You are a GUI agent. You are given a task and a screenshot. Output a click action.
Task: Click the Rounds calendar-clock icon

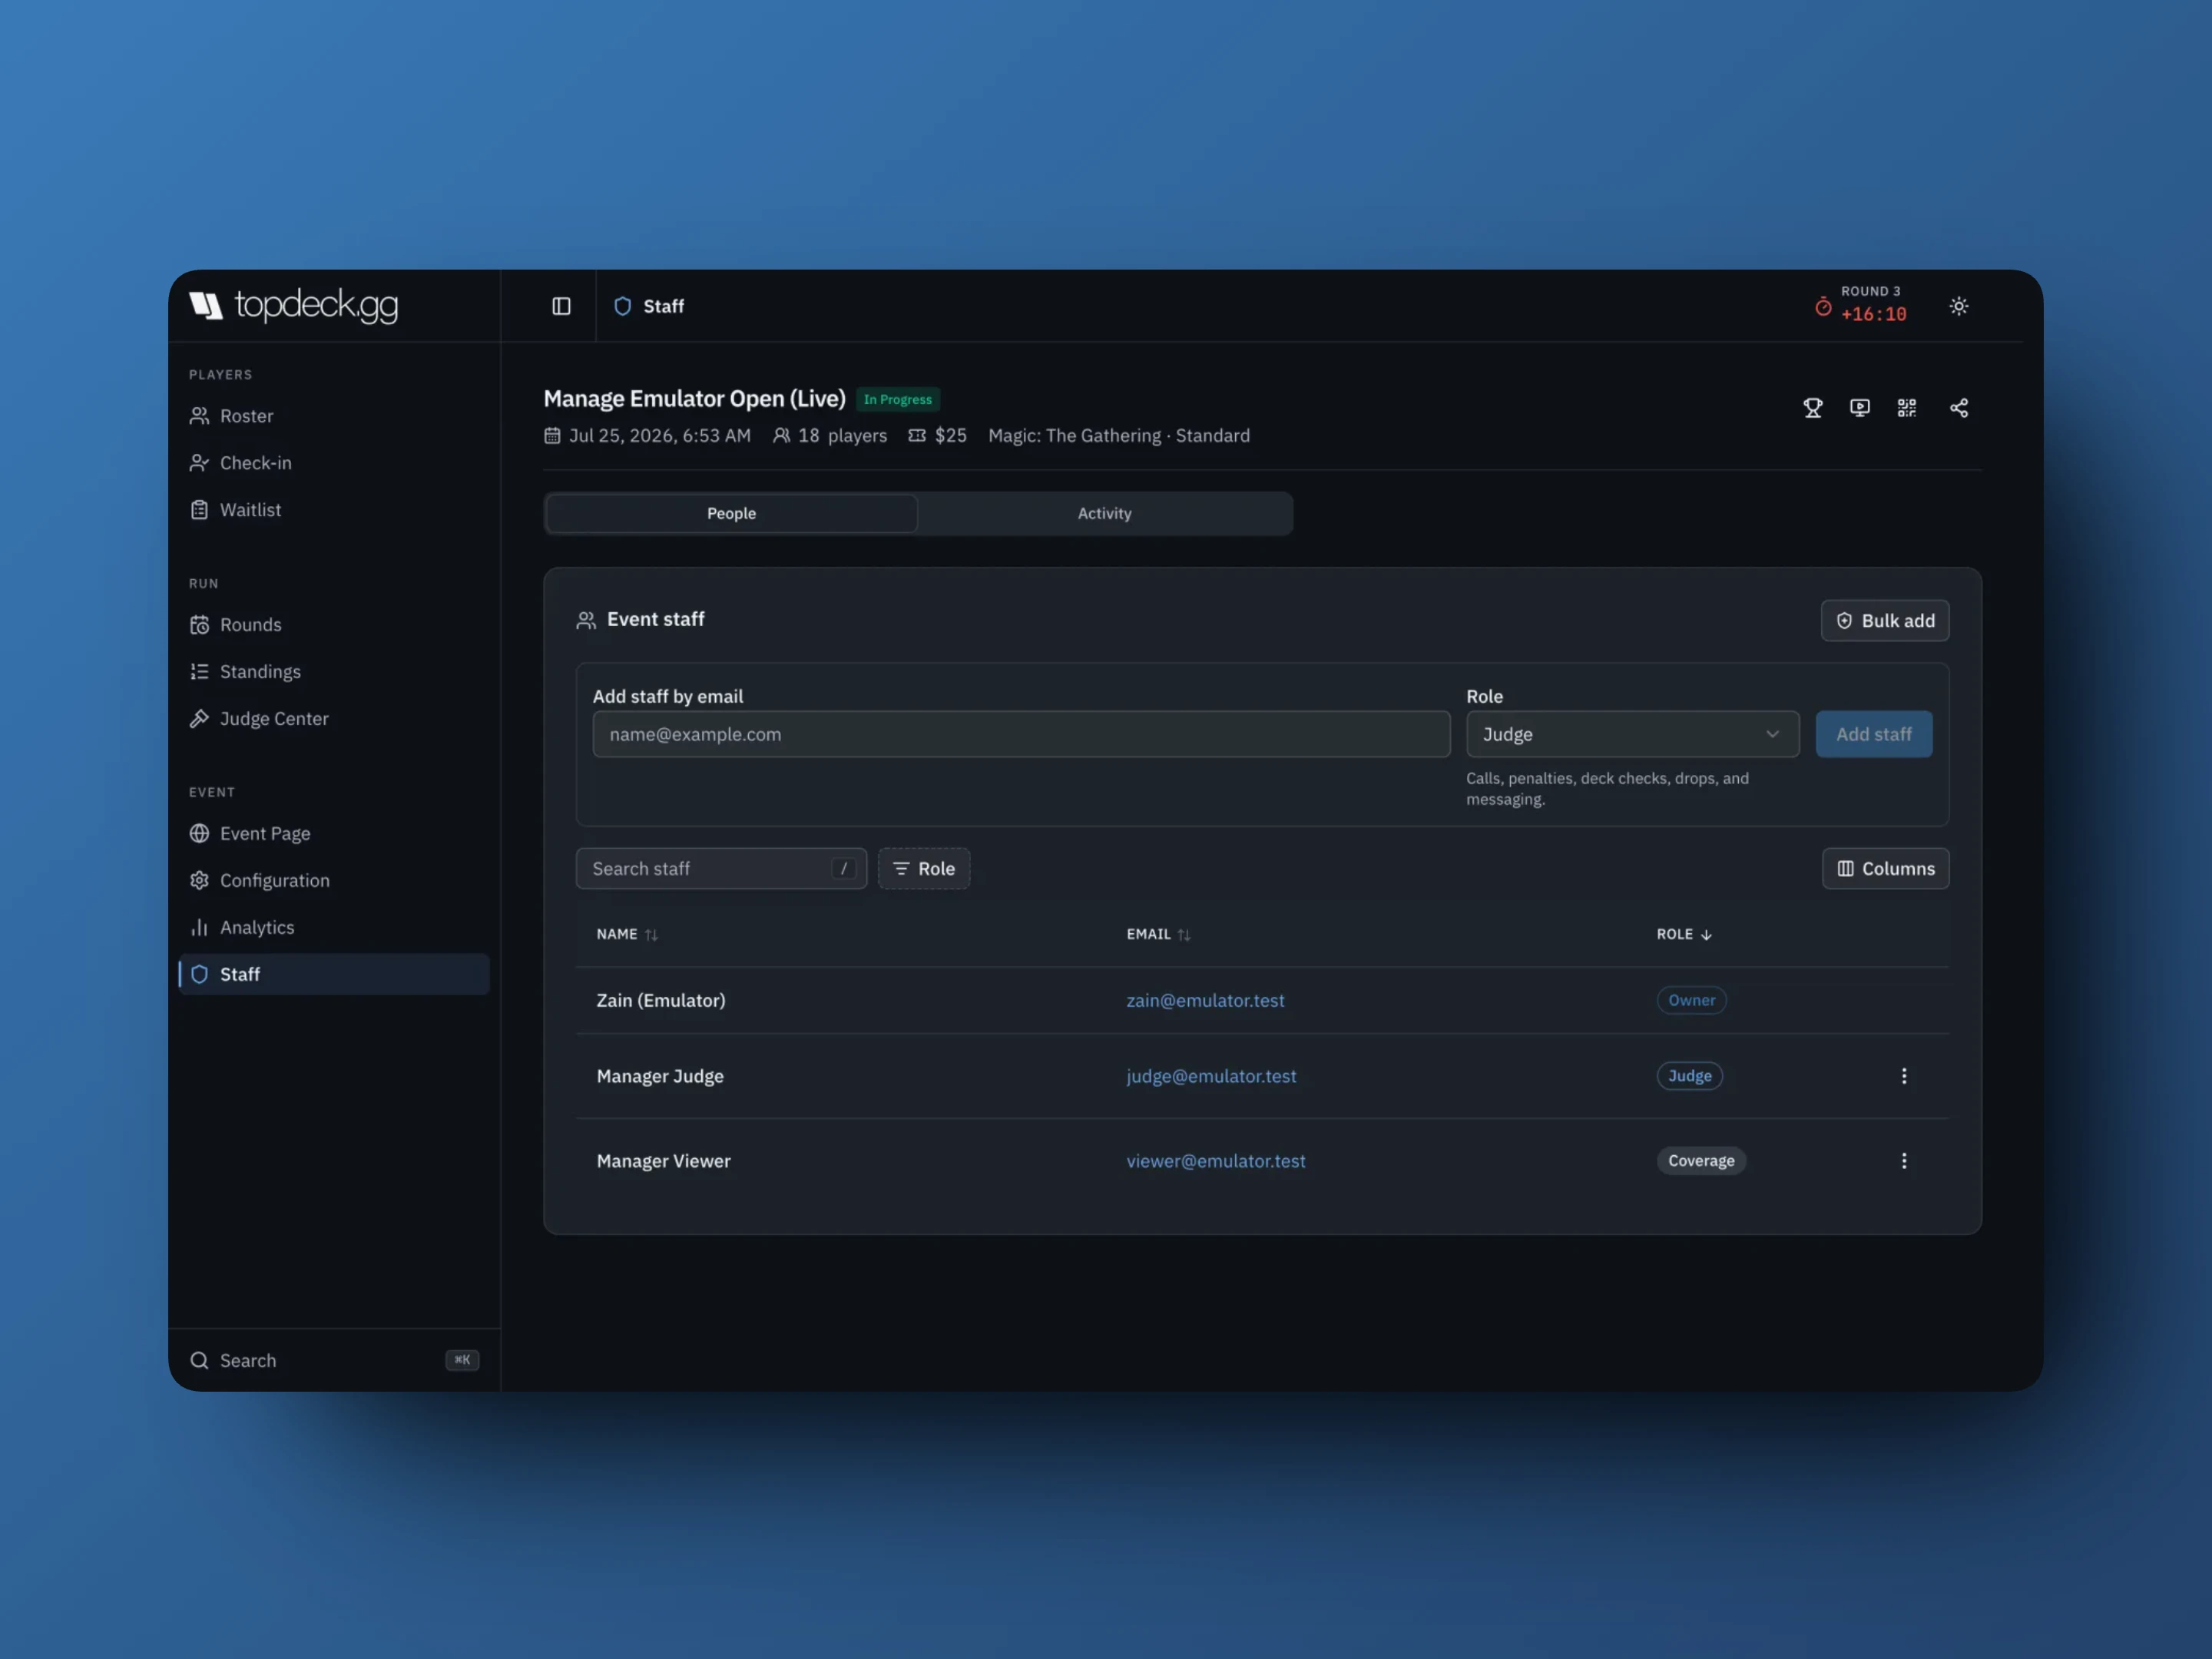tap(199, 625)
